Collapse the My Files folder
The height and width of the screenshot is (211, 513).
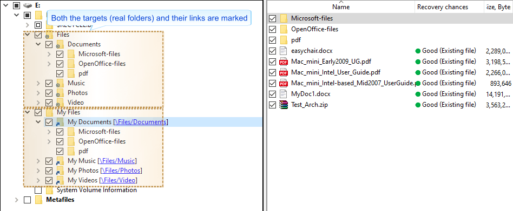[x=28, y=112]
